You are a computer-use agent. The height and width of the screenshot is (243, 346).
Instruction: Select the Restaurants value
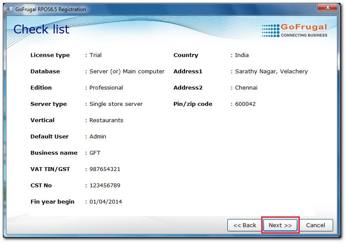pos(106,120)
